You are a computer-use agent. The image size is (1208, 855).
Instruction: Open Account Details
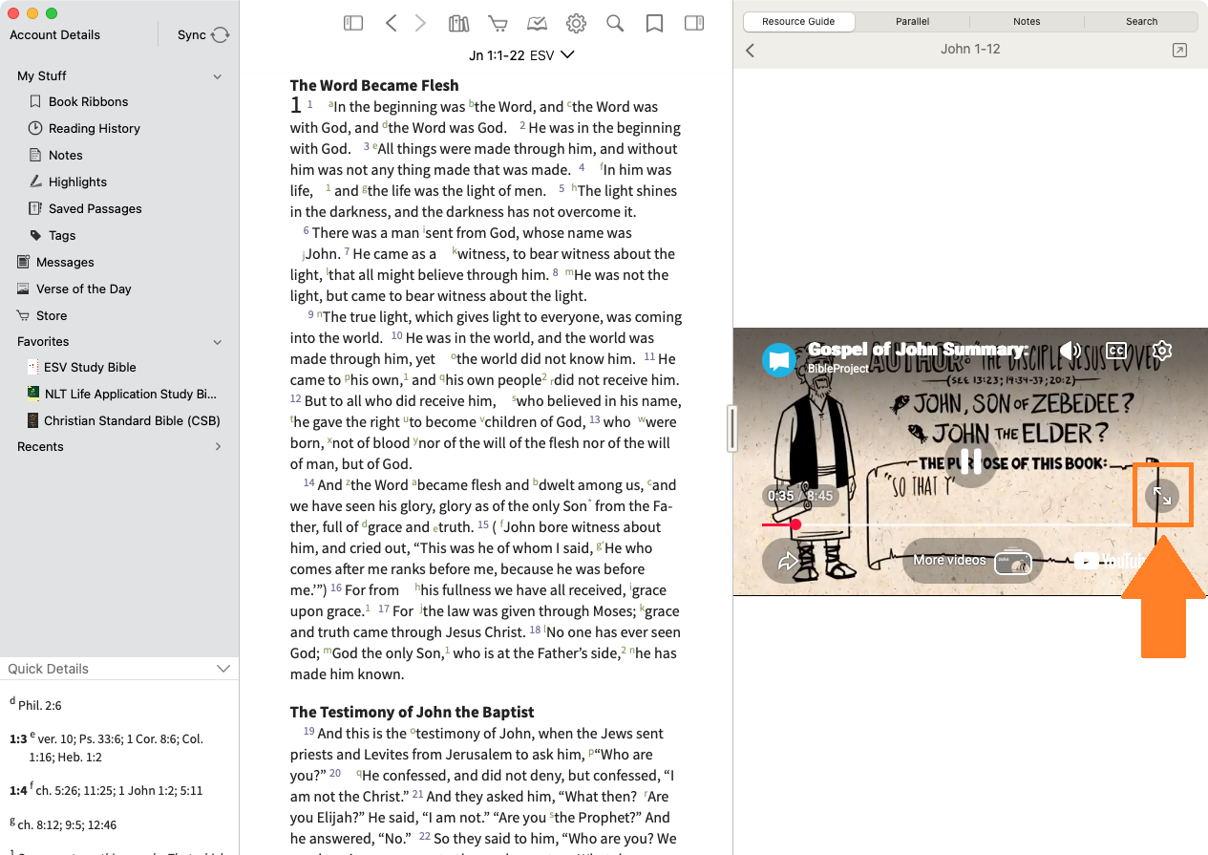tap(54, 34)
